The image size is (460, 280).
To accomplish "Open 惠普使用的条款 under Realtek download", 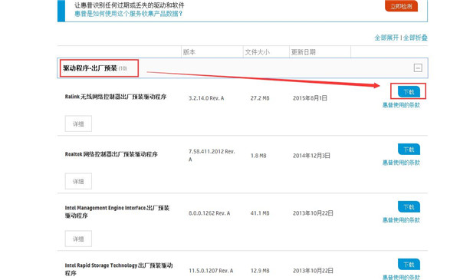I will [x=401, y=163].
